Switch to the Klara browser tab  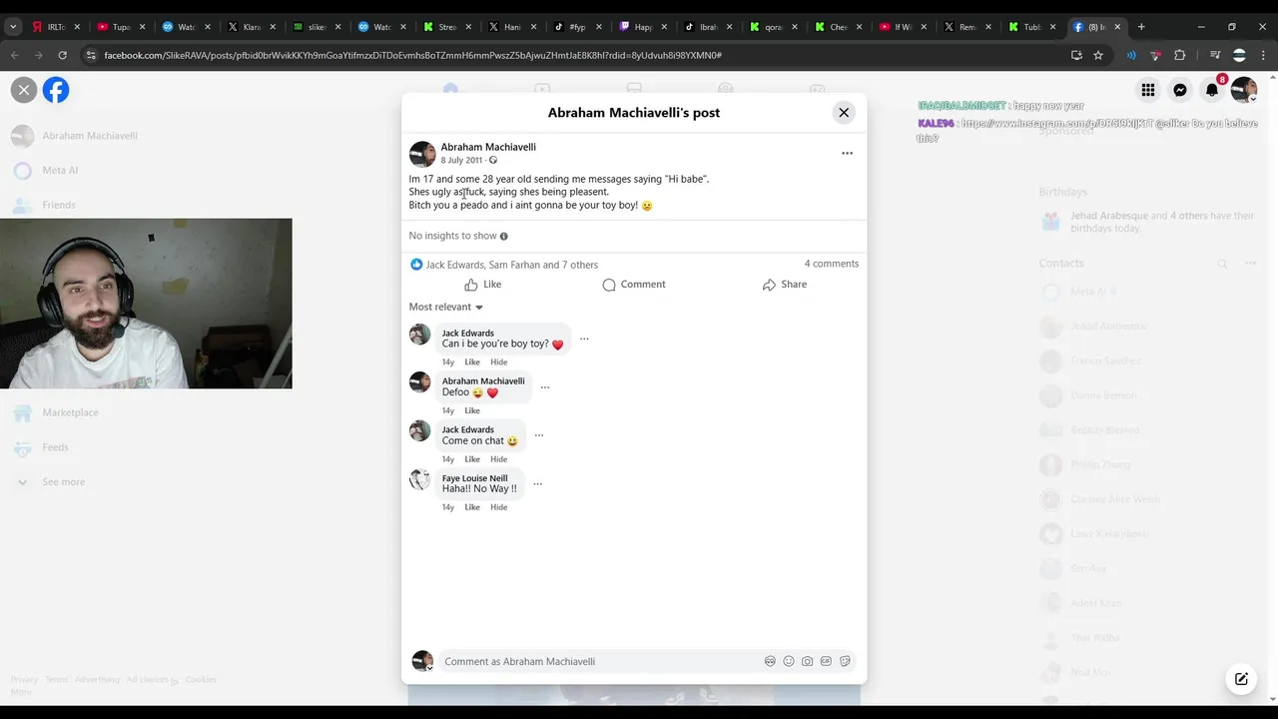pyautogui.click(x=253, y=27)
